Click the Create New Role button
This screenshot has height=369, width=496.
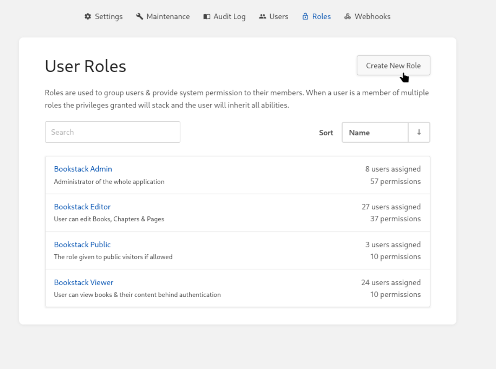[x=393, y=65]
